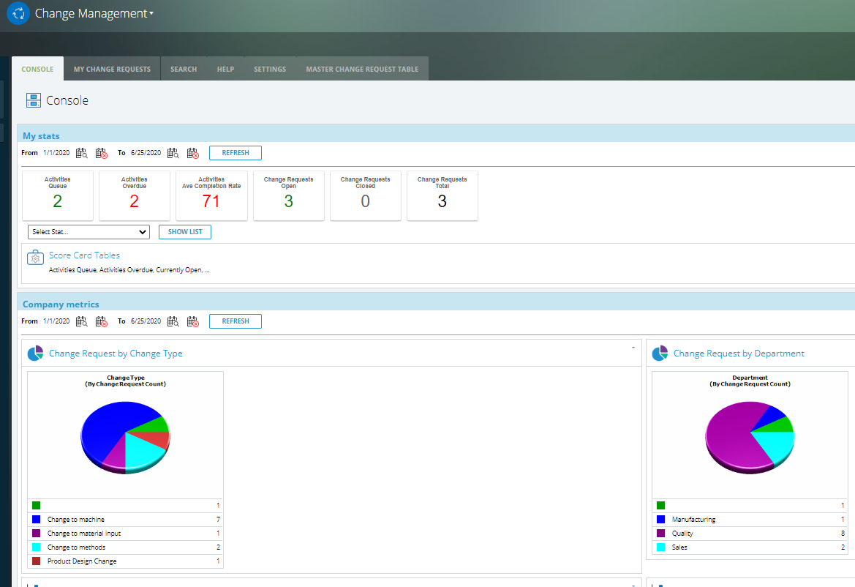855x587 pixels.
Task: Open the Select Stat dropdown
Action: (88, 232)
